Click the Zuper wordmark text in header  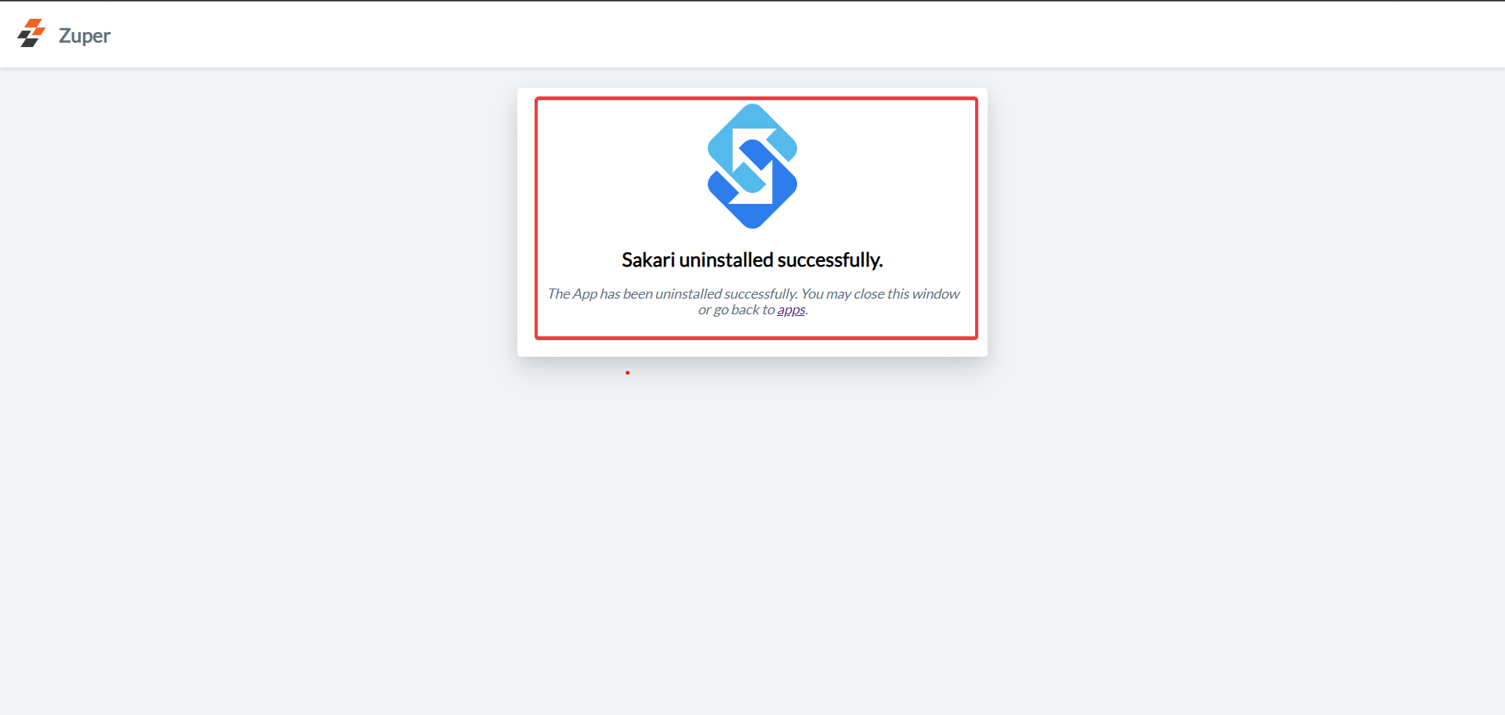85,36
